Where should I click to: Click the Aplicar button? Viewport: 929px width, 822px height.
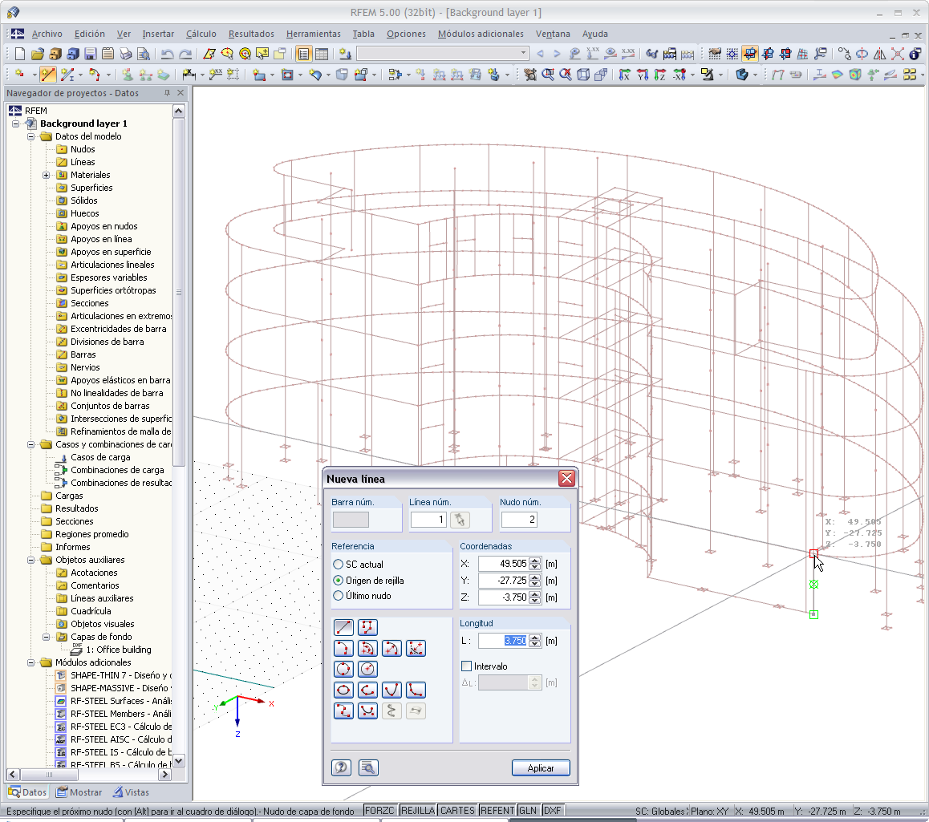click(x=541, y=767)
